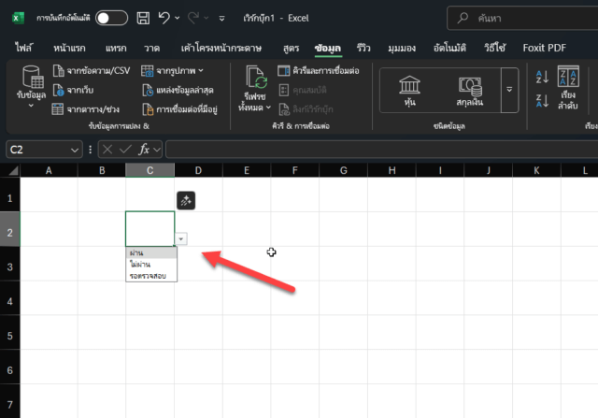The width and height of the screenshot is (598, 418).
Task: Select column C header
Action: point(149,170)
